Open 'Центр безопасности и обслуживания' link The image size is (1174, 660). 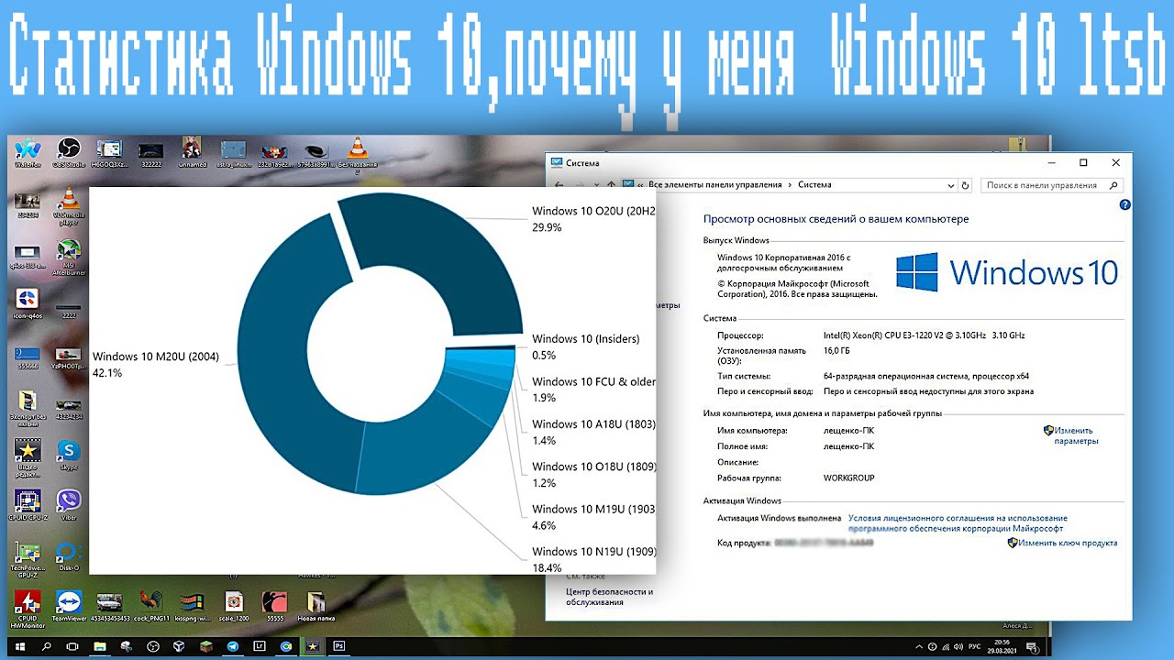(x=609, y=597)
